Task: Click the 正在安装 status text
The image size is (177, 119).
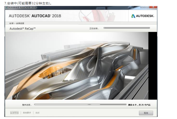Action: point(94,28)
